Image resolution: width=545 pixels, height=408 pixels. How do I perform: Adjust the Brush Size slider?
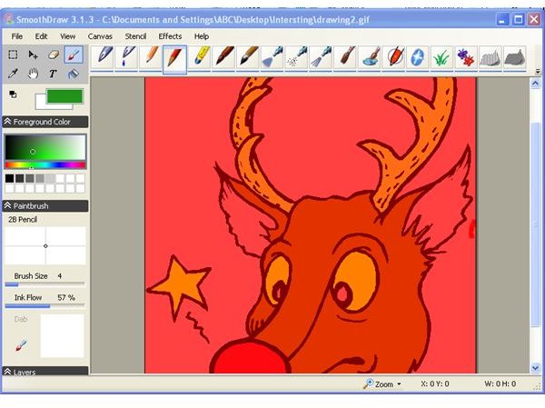pos(45,284)
